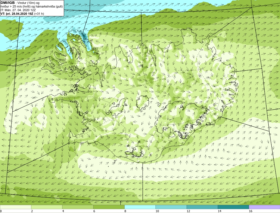Click the lavender above-16 m/s legend swatch
The image size is (280, 213).
pos(265,207)
